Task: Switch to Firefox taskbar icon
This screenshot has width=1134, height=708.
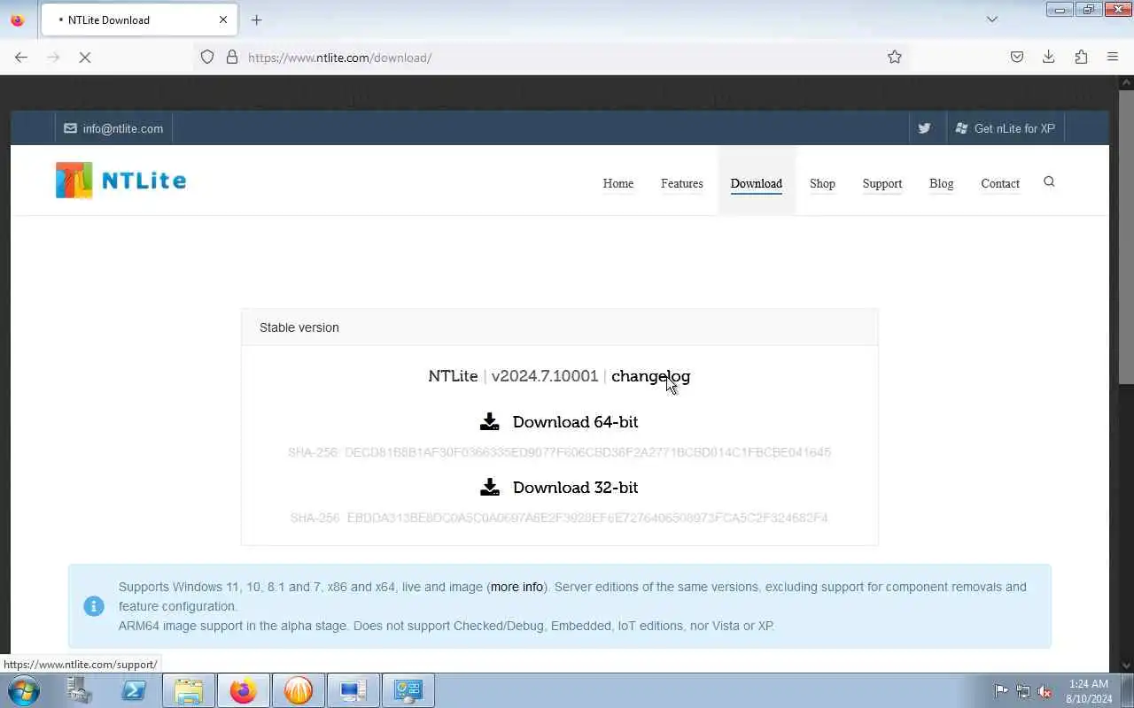Action: pyautogui.click(x=243, y=690)
